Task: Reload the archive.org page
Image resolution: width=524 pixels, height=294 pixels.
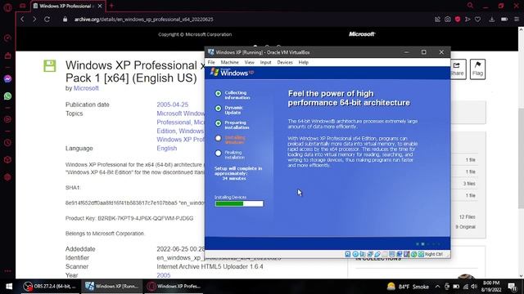Action: [47, 20]
